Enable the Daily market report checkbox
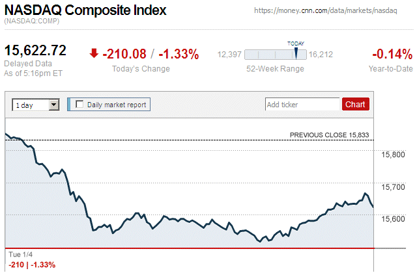Screen dimensions: 417x273 click(x=80, y=104)
